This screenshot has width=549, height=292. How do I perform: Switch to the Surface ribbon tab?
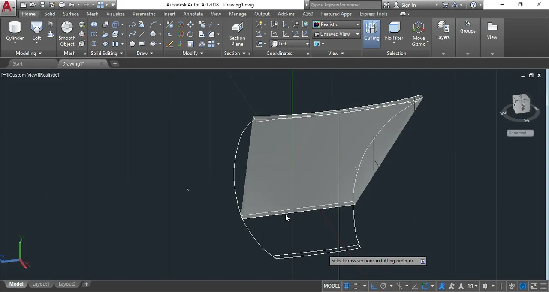coord(71,14)
